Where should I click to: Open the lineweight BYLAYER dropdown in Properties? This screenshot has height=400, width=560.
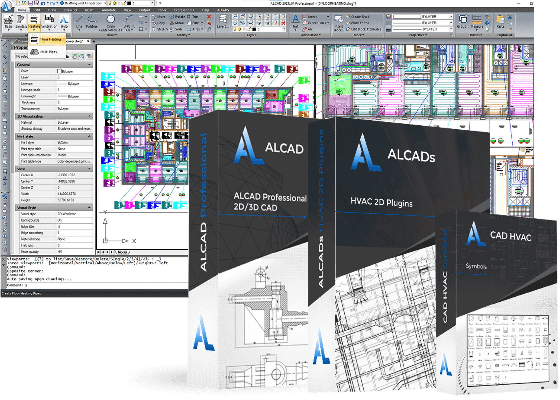[x=451, y=29]
